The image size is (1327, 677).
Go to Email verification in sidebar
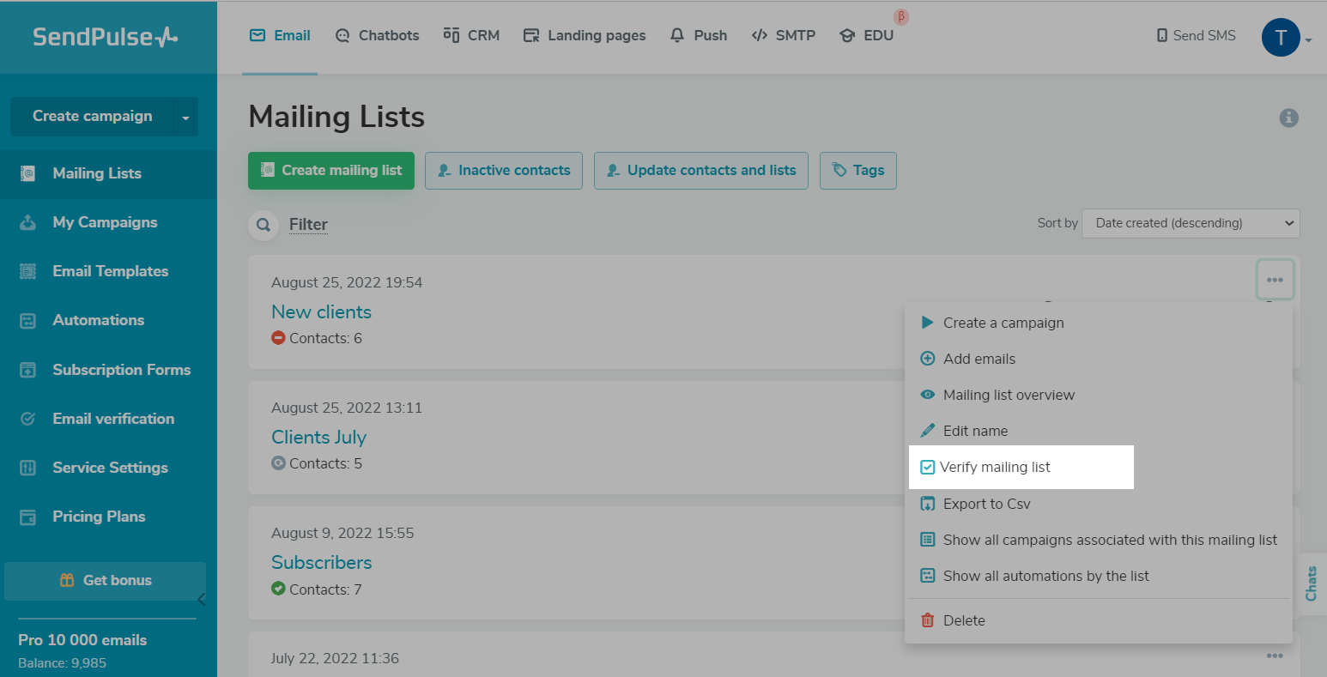tap(112, 419)
